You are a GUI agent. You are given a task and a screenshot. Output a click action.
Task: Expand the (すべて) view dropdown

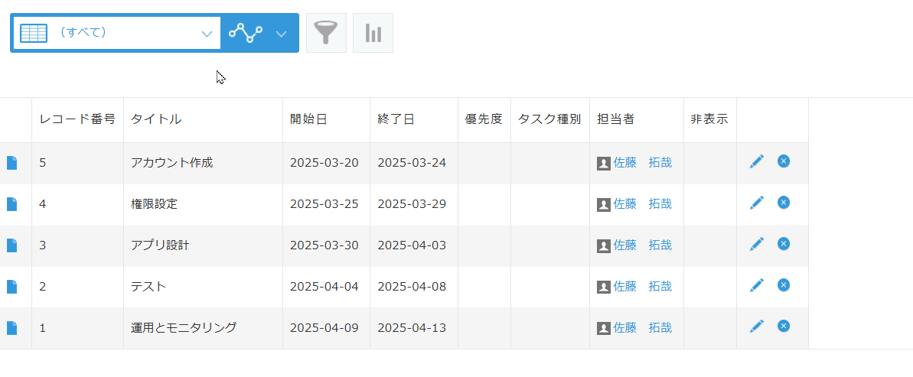point(207,34)
